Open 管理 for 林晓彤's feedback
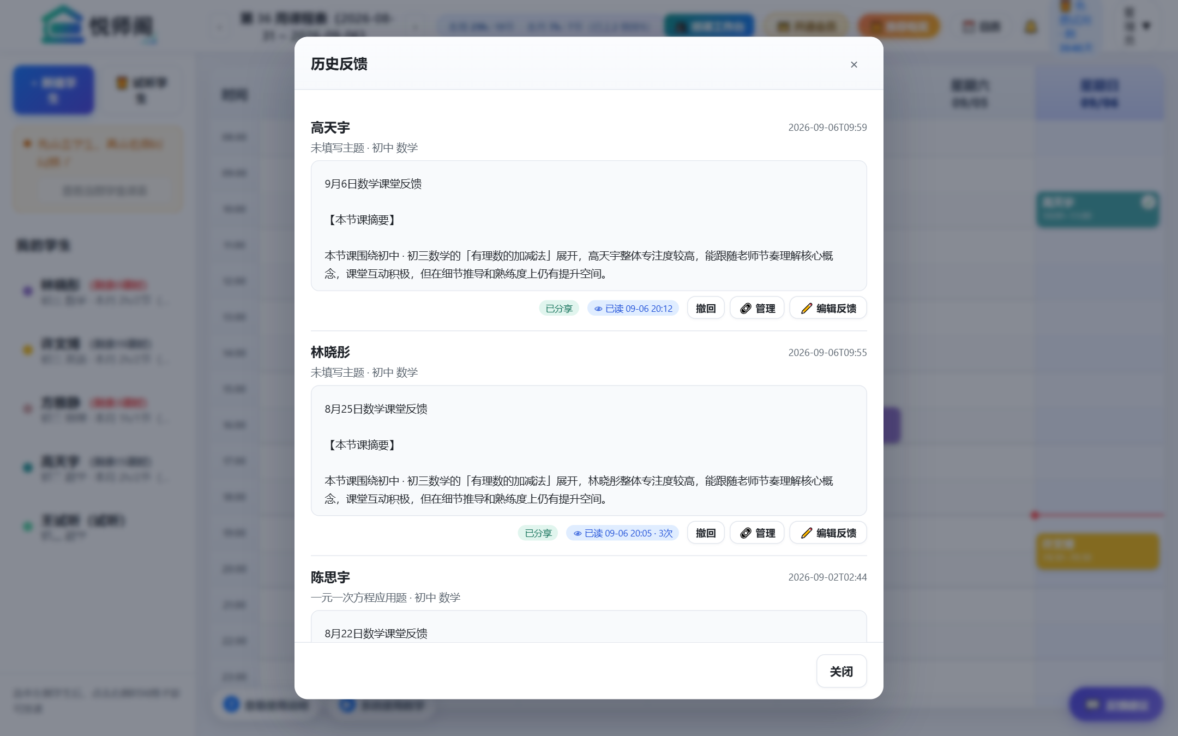Image resolution: width=1178 pixels, height=736 pixels. coord(757,533)
